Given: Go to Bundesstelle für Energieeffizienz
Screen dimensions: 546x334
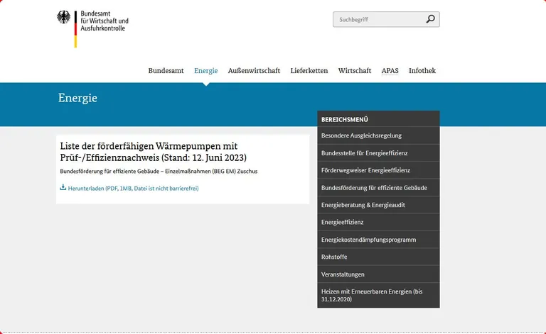Looking at the screenshot, I should [364, 153].
